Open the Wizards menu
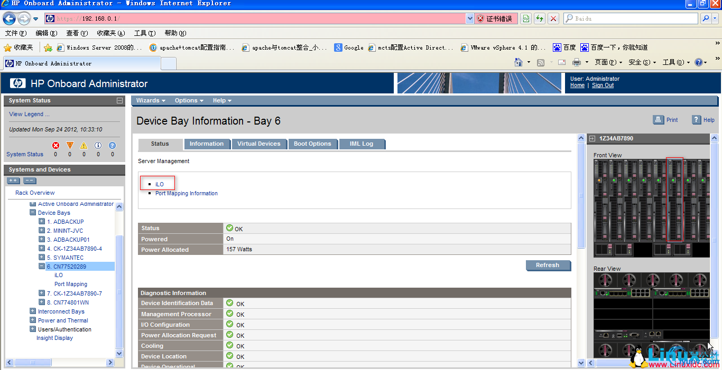This screenshot has height=370, width=722. [151, 100]
